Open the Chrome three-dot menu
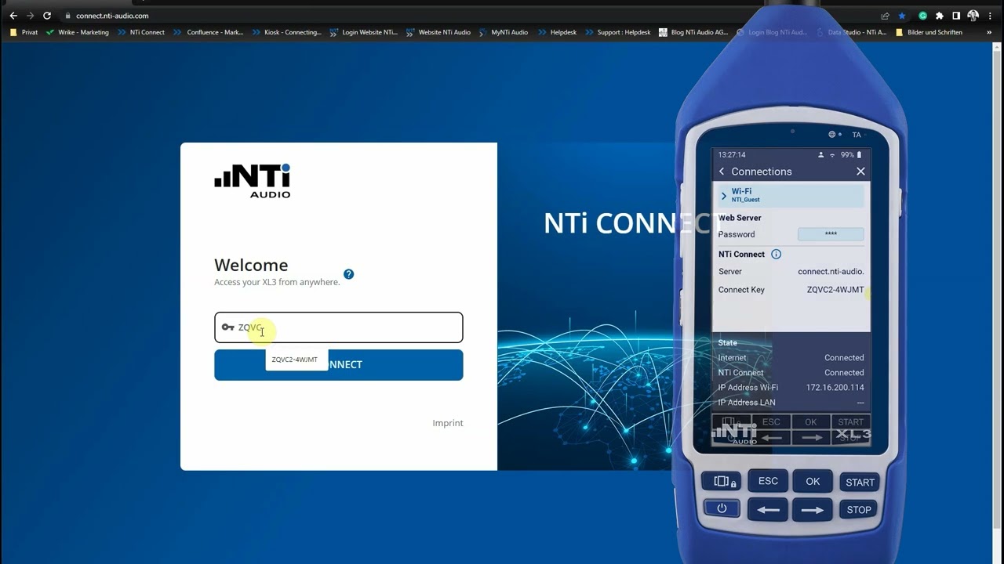The width and height of the screenshot is (1004, 564). (991, 16)
